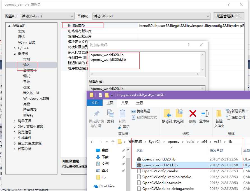This screenshot has height=191, width=250.
Task: Switch to the 主页 ribbon tab
Action: (110, 103)
